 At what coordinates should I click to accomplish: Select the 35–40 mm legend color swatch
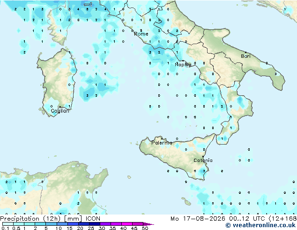point(116,224)
